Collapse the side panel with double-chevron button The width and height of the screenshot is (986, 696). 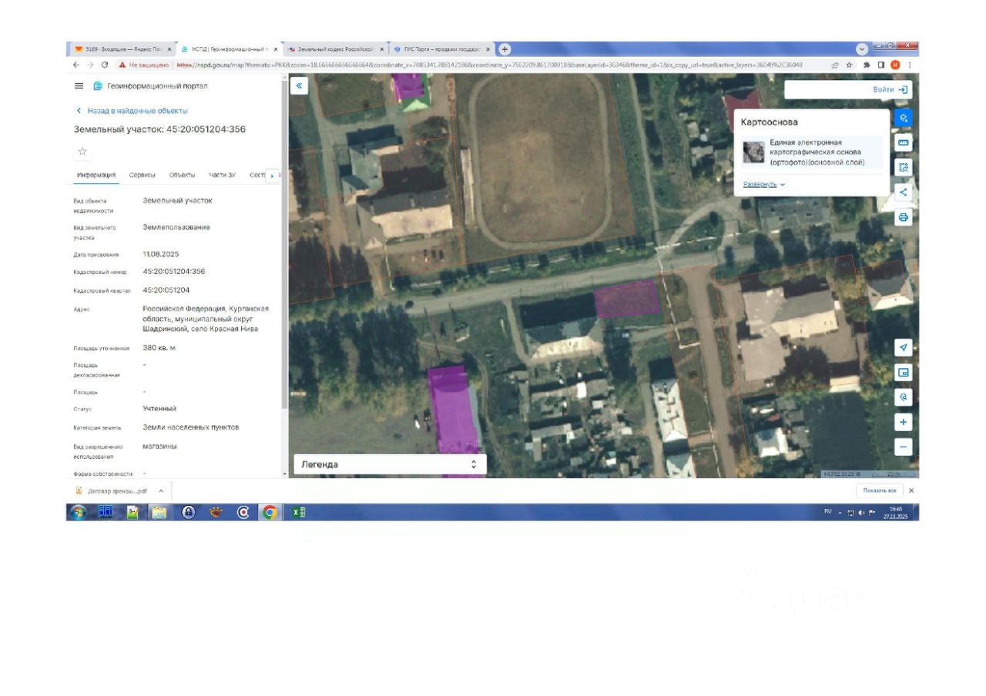(299, 86)
